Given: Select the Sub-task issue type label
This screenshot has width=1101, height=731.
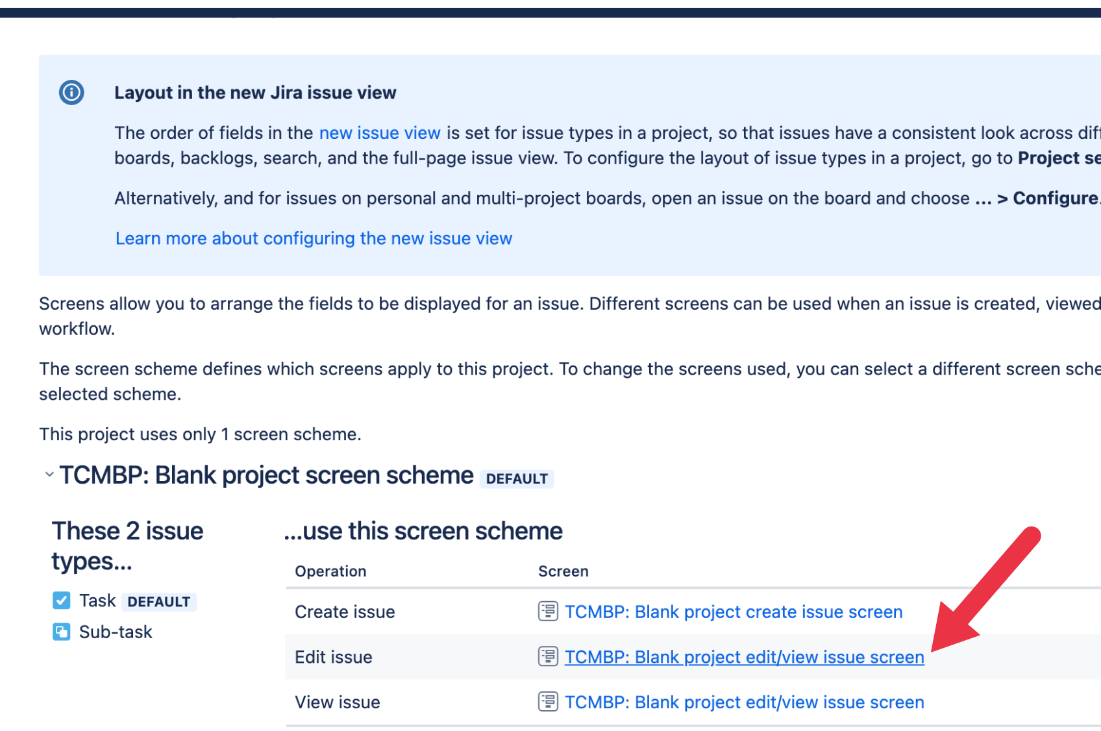Looking at the screenshot, I should [116, 632].
